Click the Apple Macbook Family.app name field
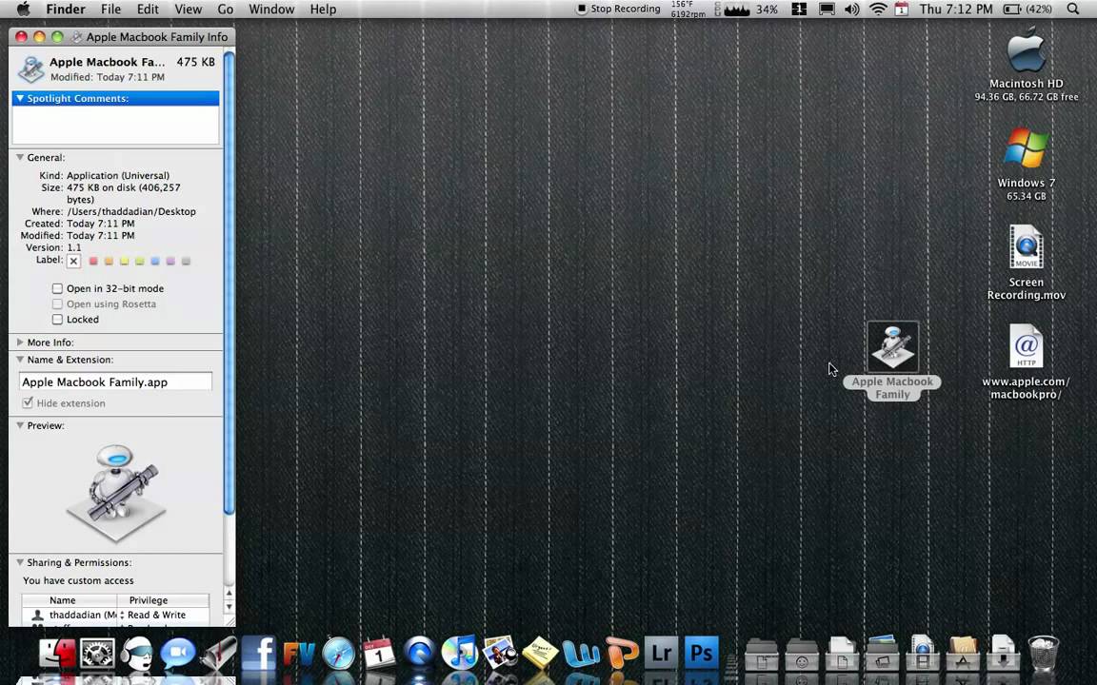Image resolution: width=1097 pixels, height=685 pixels. (115, 382)
